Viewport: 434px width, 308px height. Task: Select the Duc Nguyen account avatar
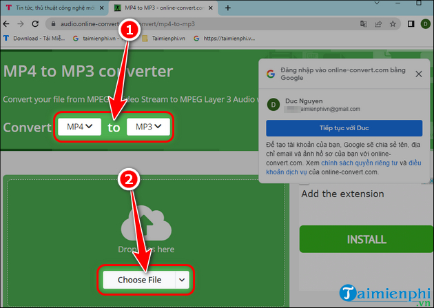273,105
